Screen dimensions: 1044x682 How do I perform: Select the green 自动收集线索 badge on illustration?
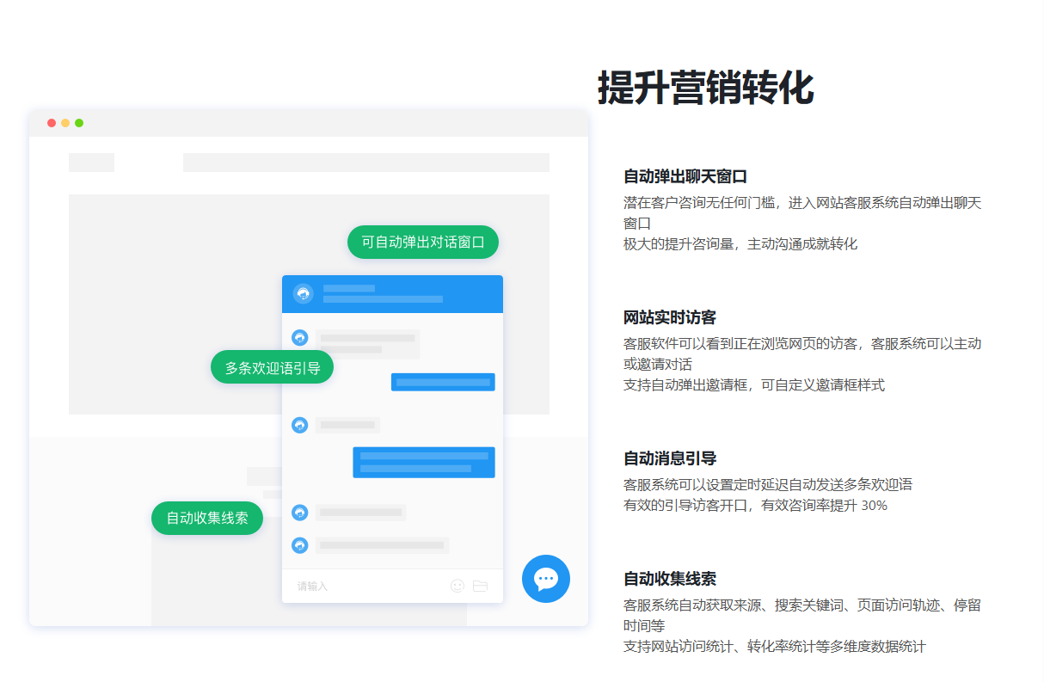point(207,518)
